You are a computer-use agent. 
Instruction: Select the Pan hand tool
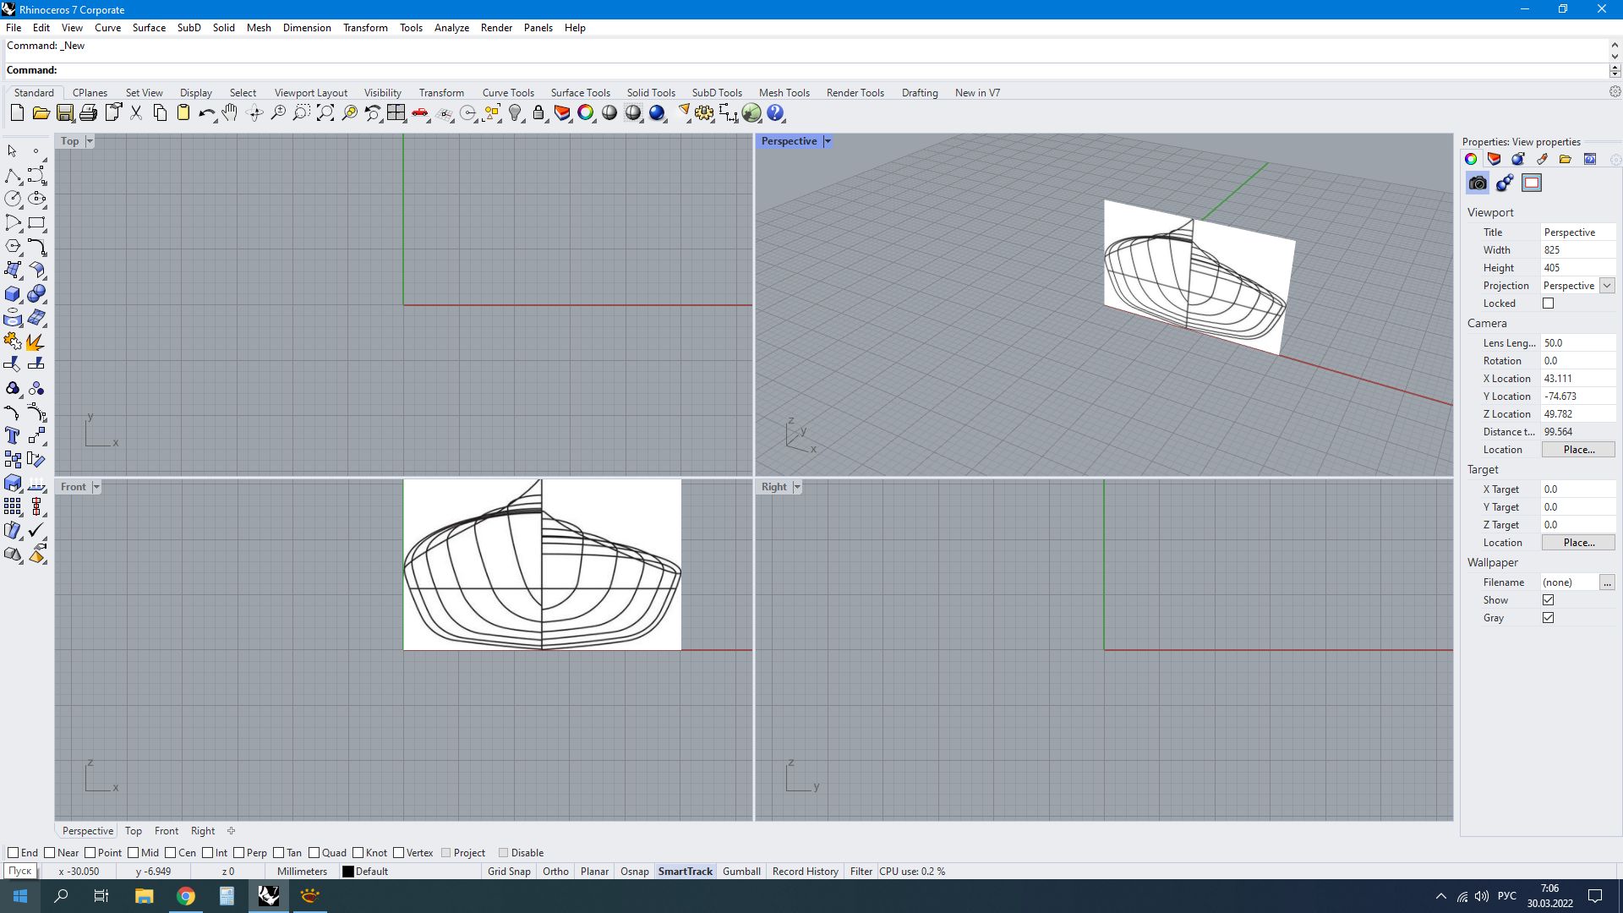coord(230,113)
